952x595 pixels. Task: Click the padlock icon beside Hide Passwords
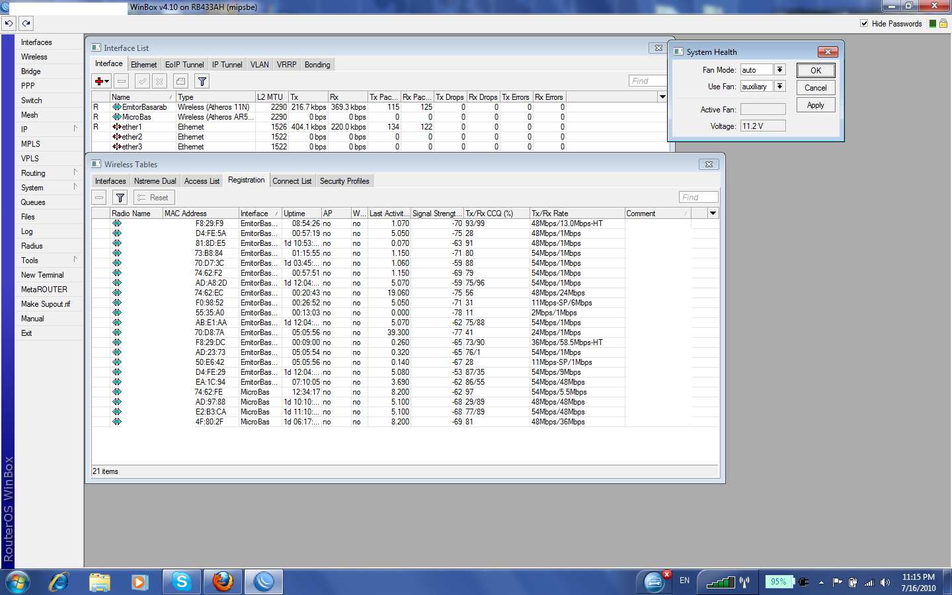click(x=943, y=23)
